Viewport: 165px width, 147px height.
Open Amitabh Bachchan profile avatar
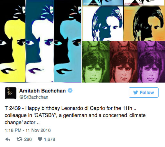coord(11,93)
